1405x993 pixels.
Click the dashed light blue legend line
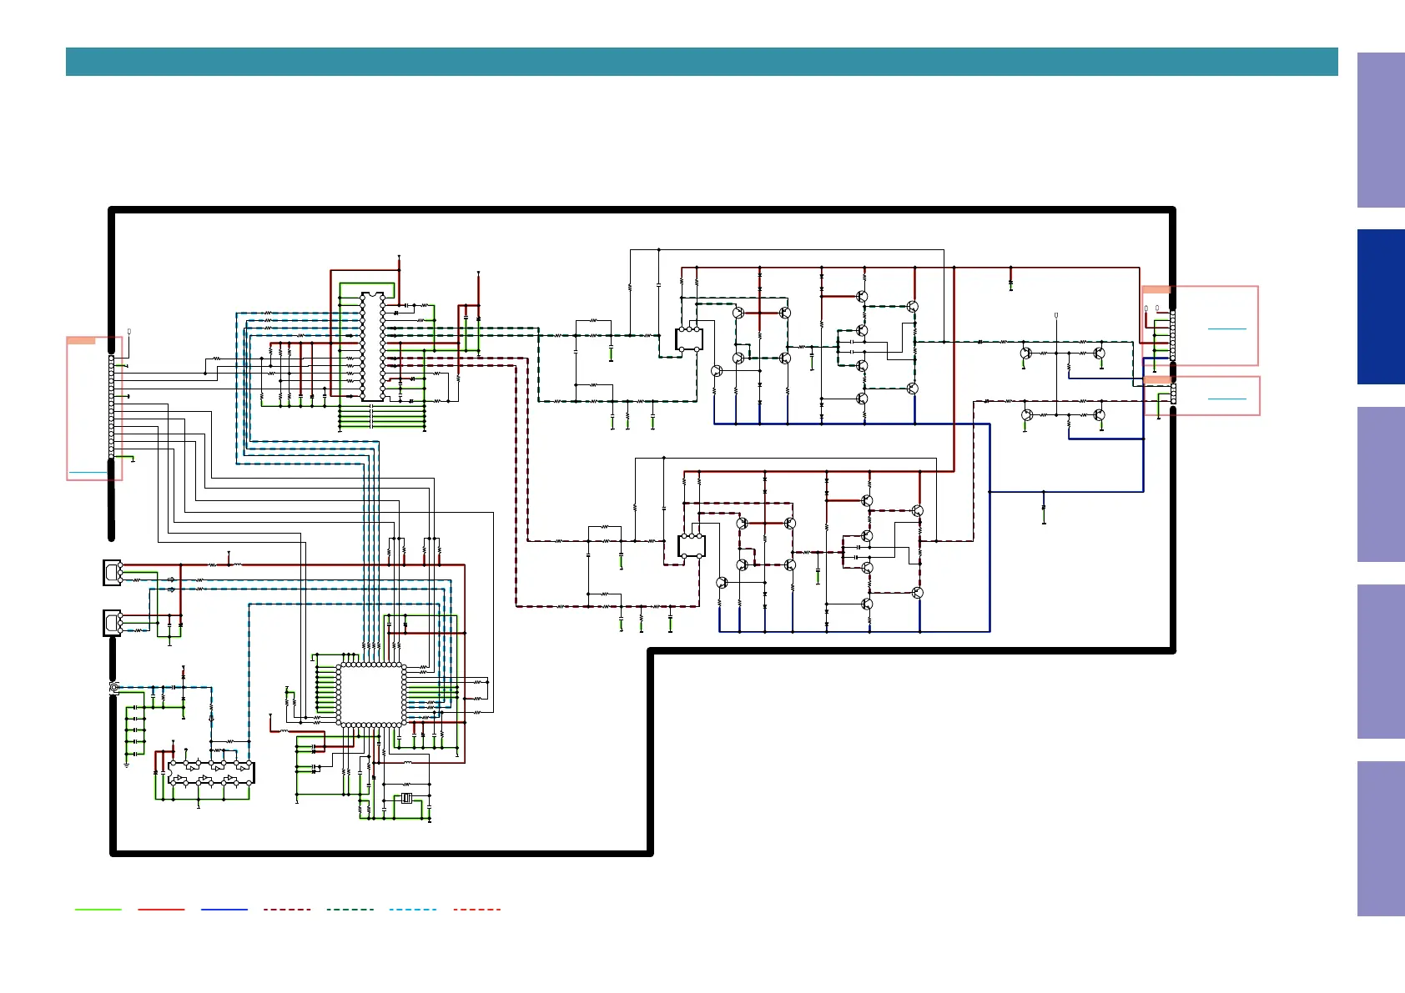pyautogui.click(x=413, y=910)
